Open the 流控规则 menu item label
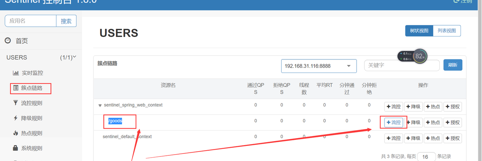This screenshot has height=161, width=482. [32, 103]
